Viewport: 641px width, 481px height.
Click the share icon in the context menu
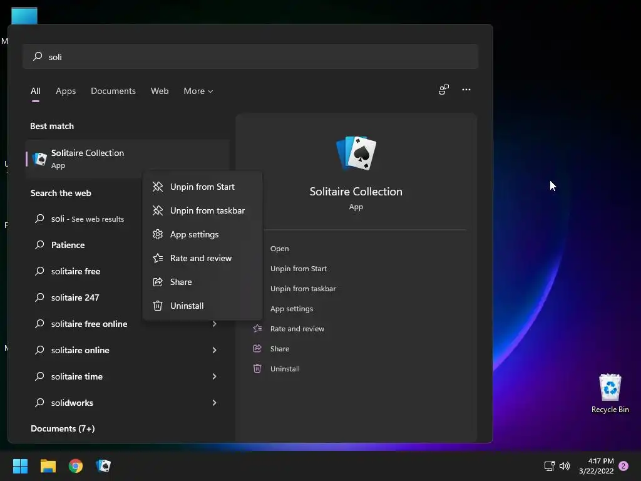(158, 282)
